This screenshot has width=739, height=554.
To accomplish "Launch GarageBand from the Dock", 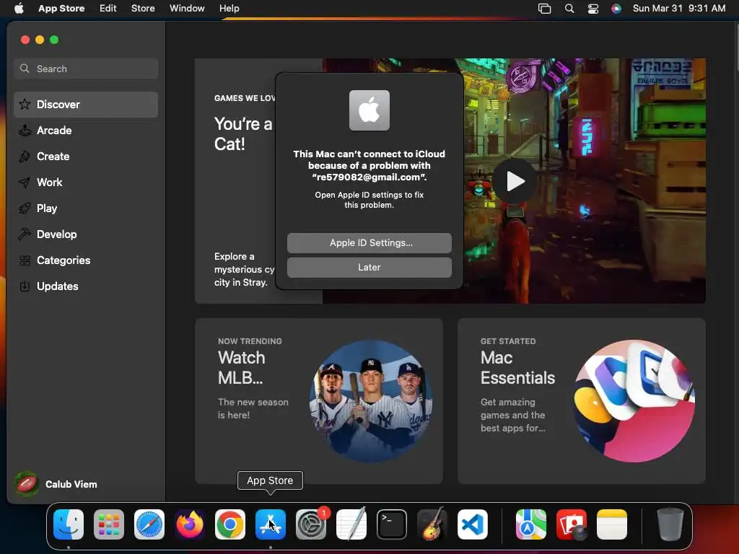I will (x=432, y=524).
